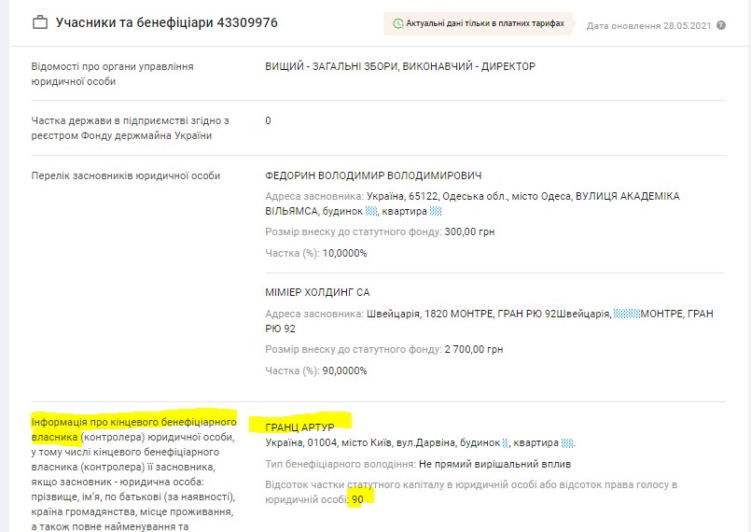
Task: Click Fedorin's 10,0000% share value
Action: [344, 253]
